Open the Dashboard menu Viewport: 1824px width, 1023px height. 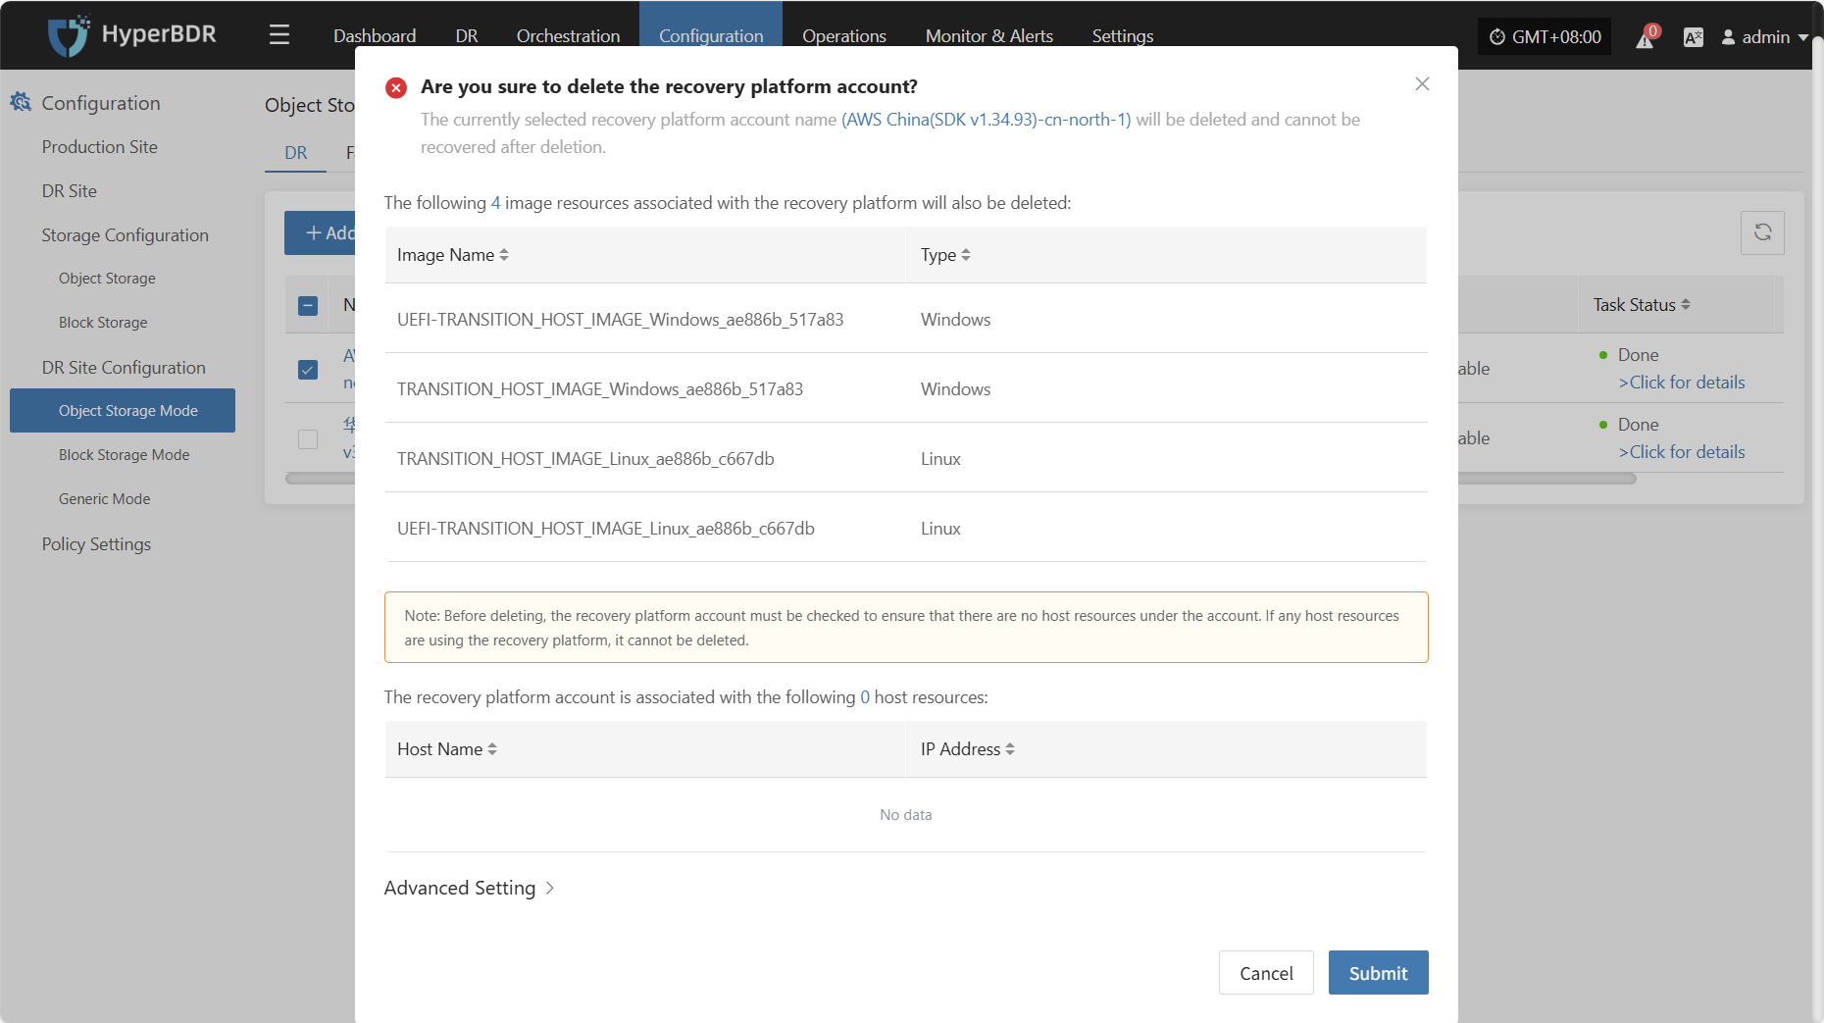click(375, 36)
